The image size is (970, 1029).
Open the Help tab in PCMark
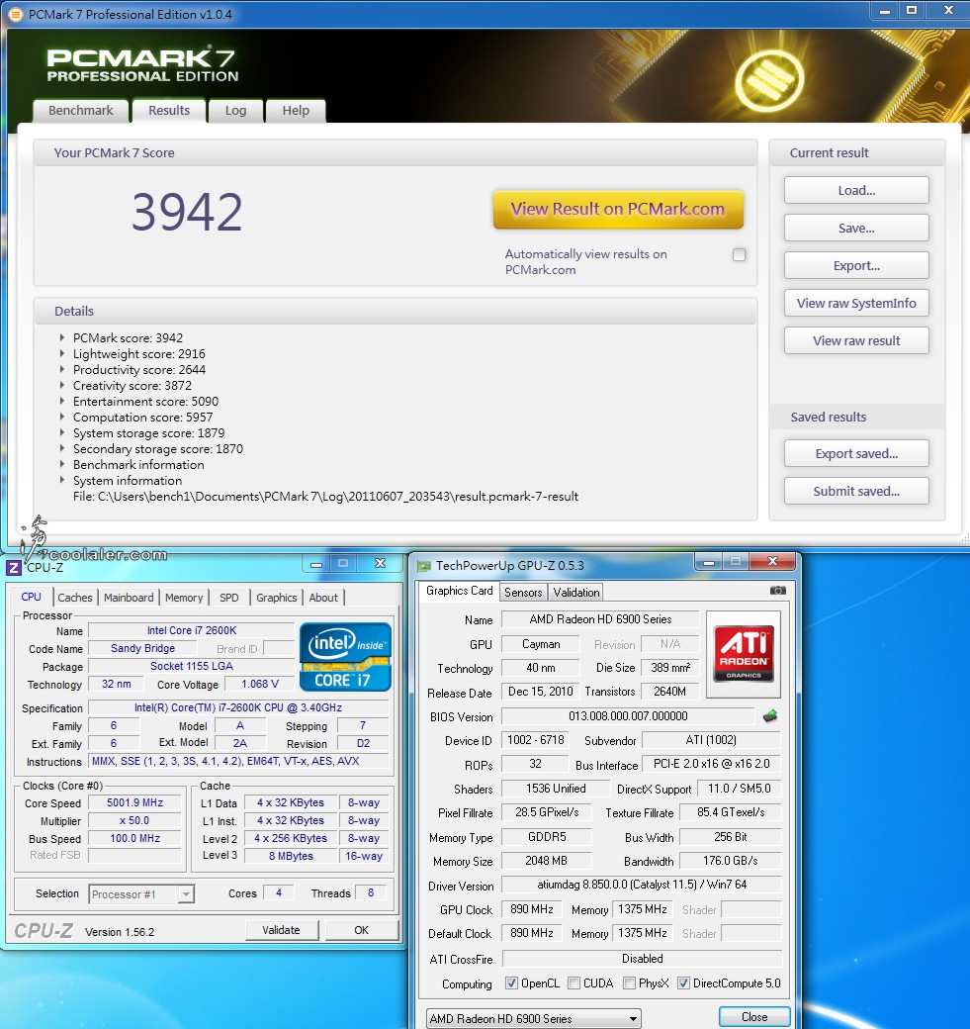[296, 110]
